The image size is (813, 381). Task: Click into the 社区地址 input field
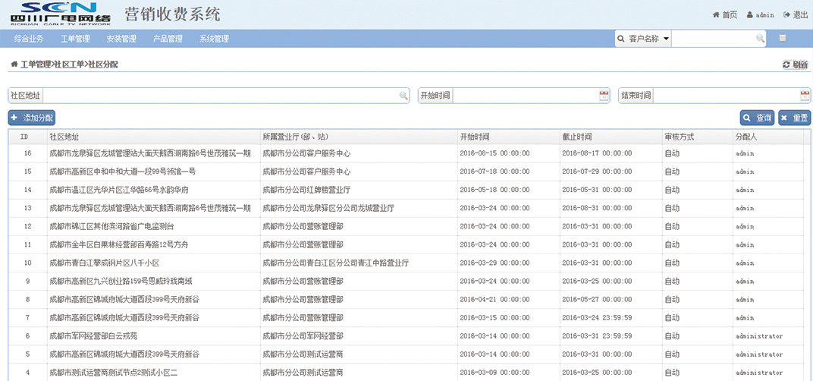click(220, 96)
